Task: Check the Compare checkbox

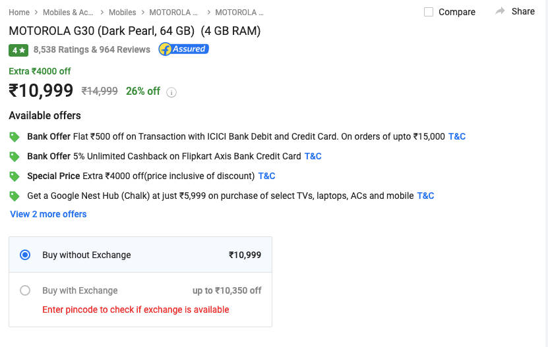Action: click(429, 12)
